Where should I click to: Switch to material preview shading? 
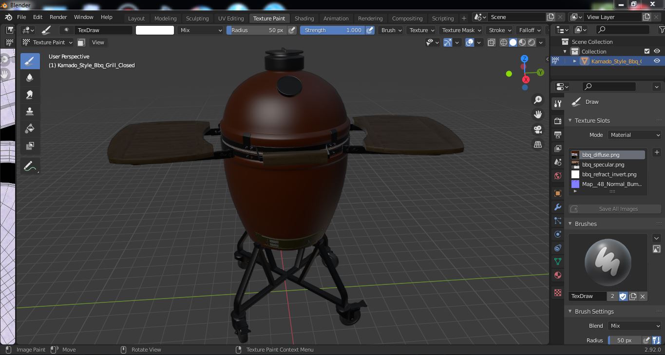(x=522, y=42)
